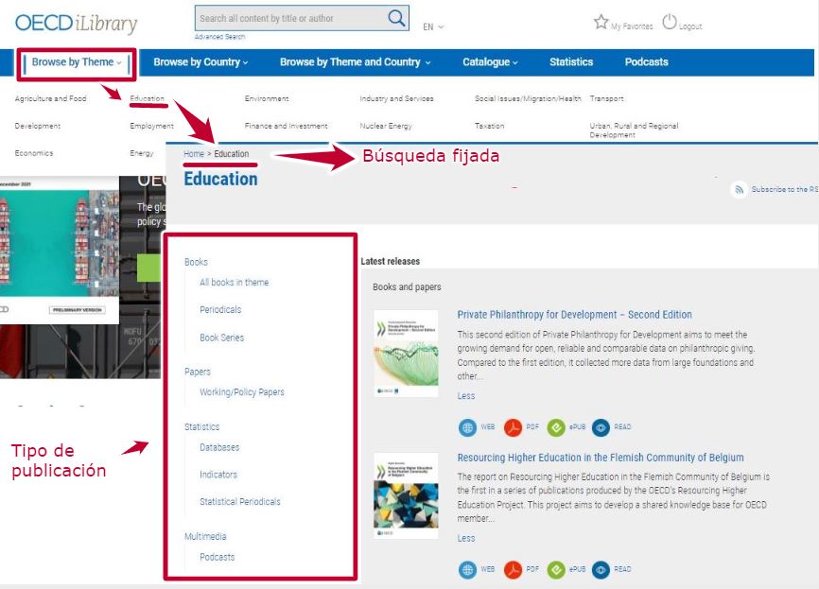Open Private Philanthropy book cover thumbnail

[406, 354]
